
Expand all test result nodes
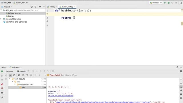pos(27,75)
